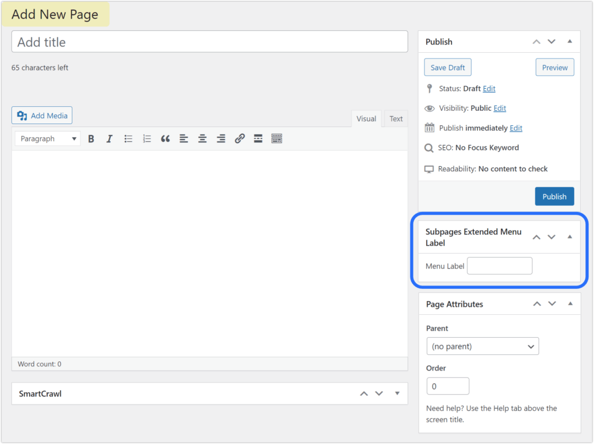Open the toolbar toggle for more formatting options
The image size is (603, 444).
click(277, 138)
